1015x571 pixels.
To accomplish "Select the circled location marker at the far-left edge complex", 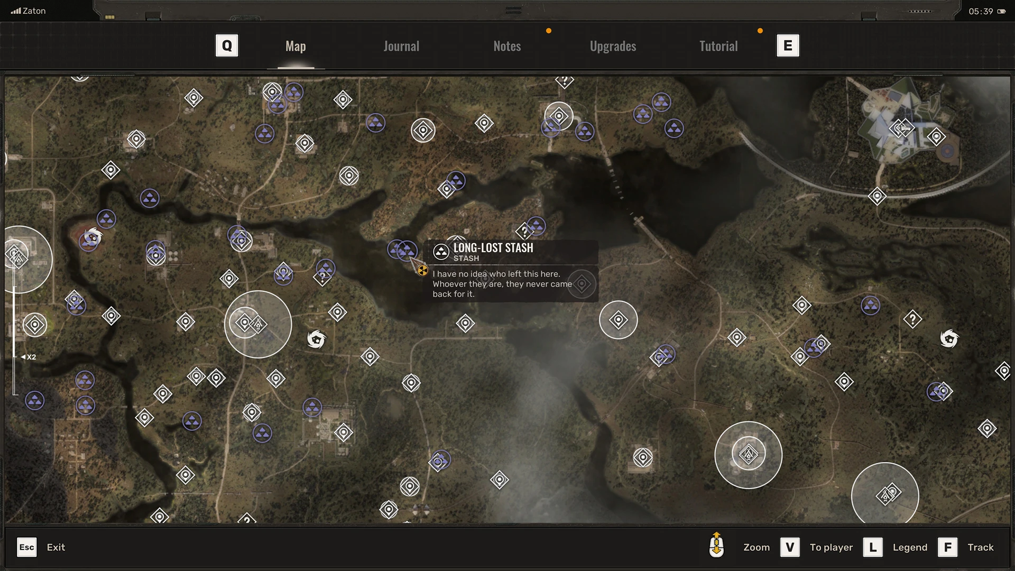I will (x=35, y=325).
